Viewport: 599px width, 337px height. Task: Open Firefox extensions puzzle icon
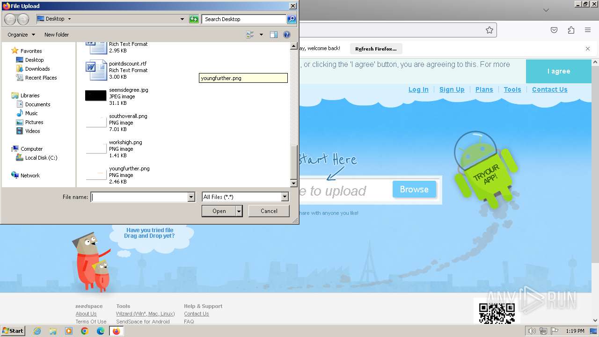571,30
